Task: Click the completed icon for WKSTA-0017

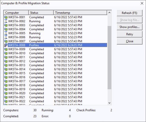Action: [x=6, y=81]
